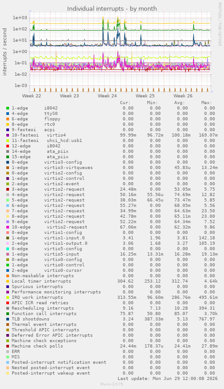Click the '23.50' max of 7-edge virtio2-request
Screen dimensions: 224x389
pos(208,211)
